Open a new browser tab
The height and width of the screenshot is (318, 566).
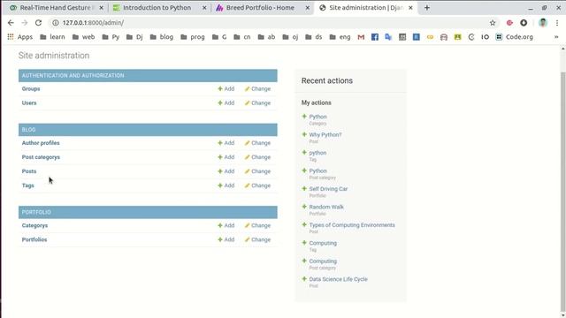click(427, 8)
